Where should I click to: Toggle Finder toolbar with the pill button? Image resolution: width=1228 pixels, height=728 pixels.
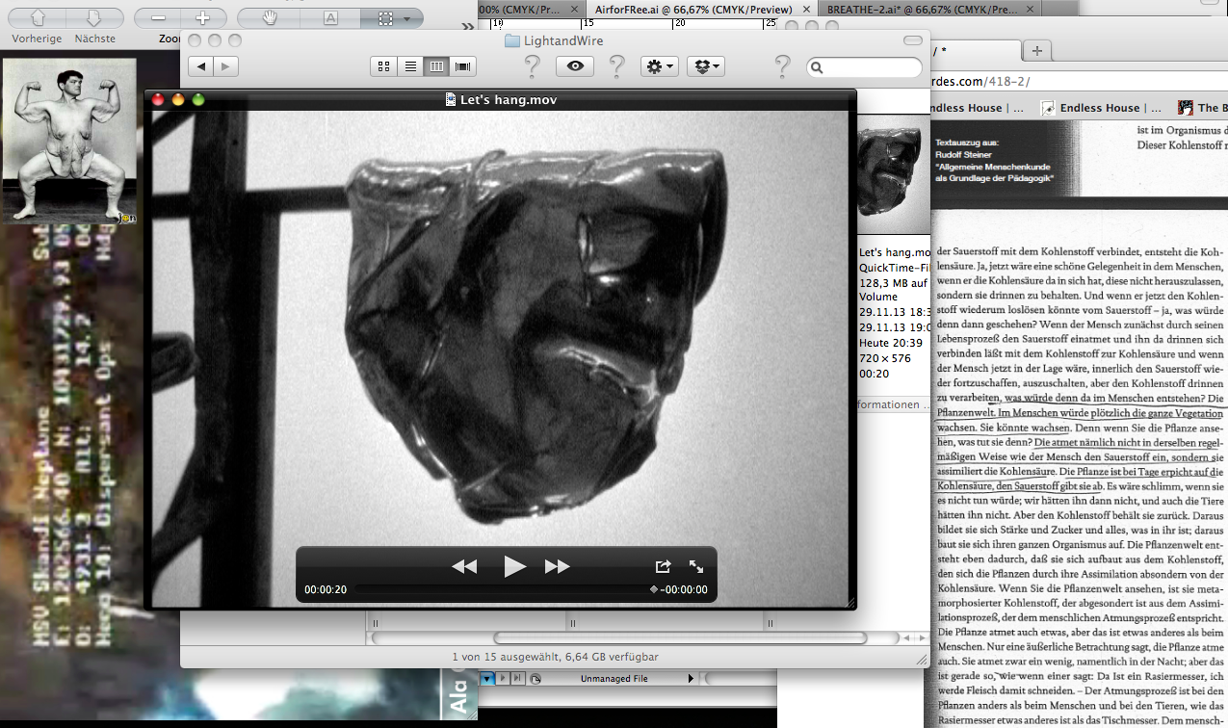click(x=913, y=40)
